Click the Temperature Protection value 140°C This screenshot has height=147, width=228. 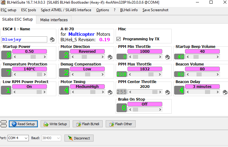point(29,69)
